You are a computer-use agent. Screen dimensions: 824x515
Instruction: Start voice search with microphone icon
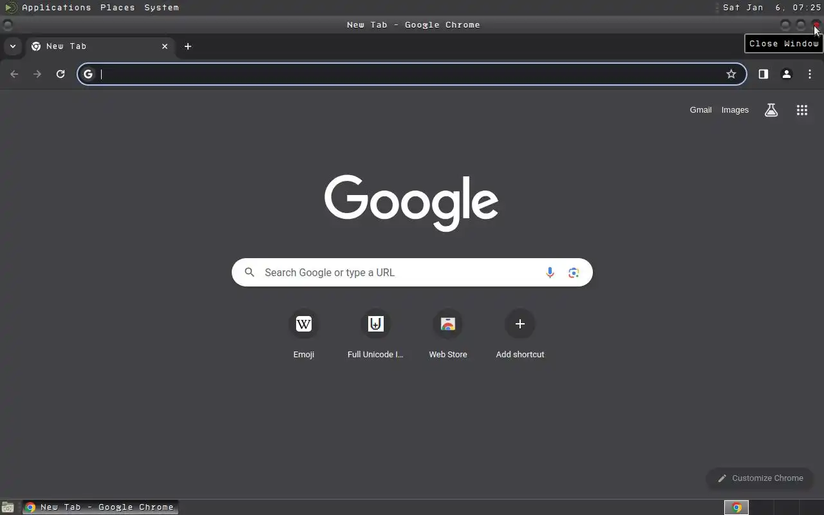pos(550,272)
